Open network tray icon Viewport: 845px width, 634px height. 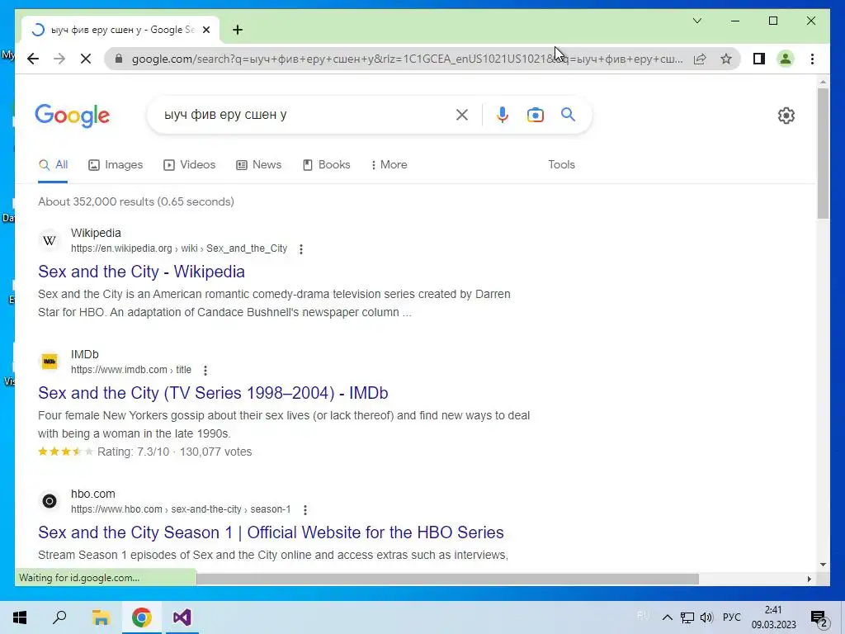(687, 617)
